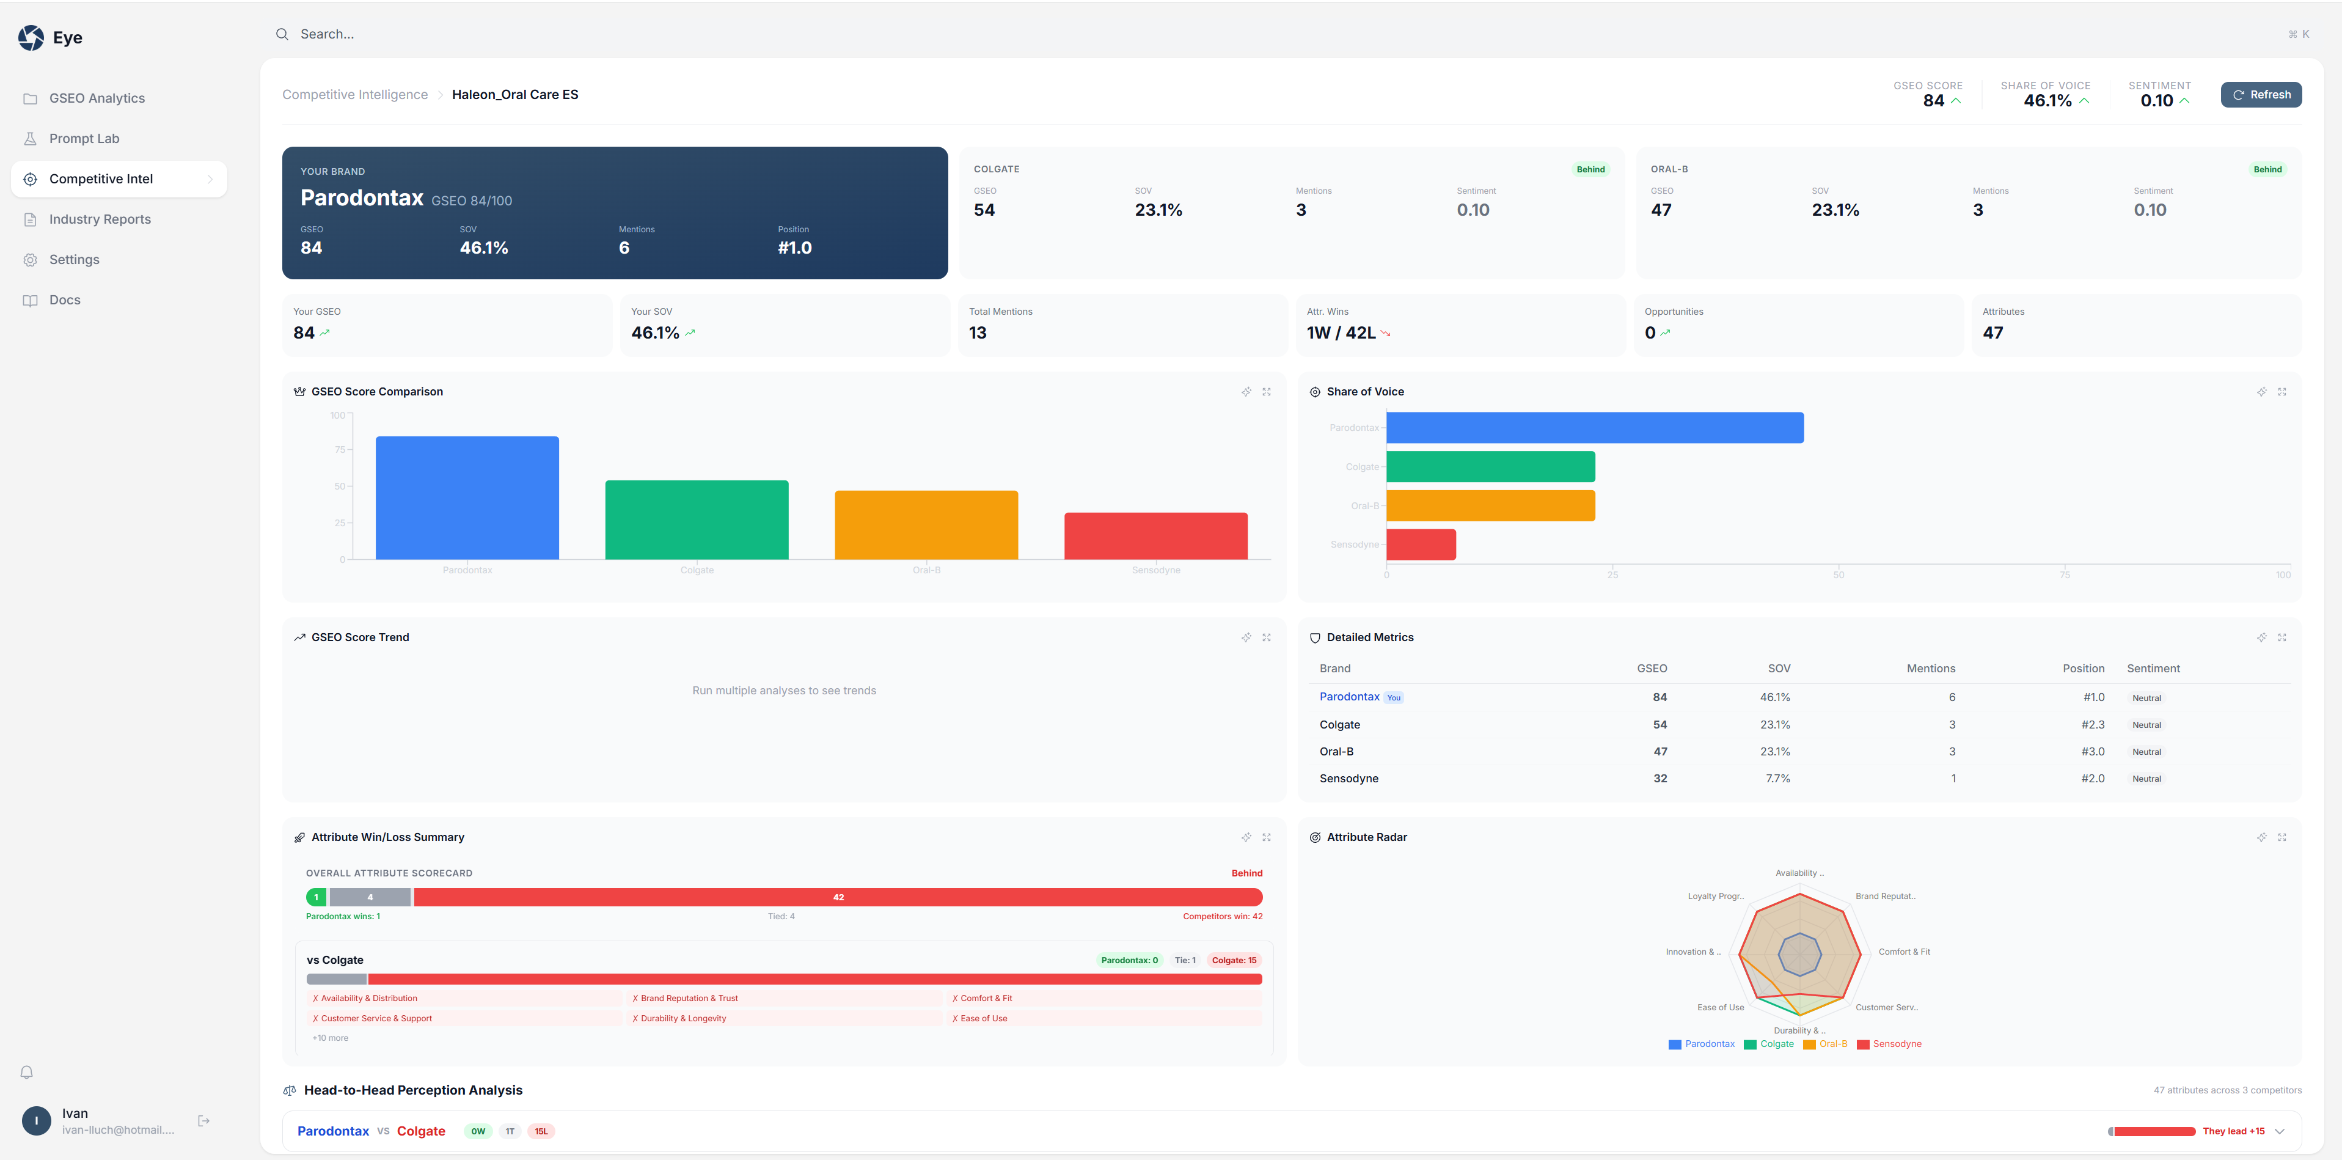Screen dimensions: 2342x1160
Task: Click the notification bell icon
Action: (x=27, y=1073)
